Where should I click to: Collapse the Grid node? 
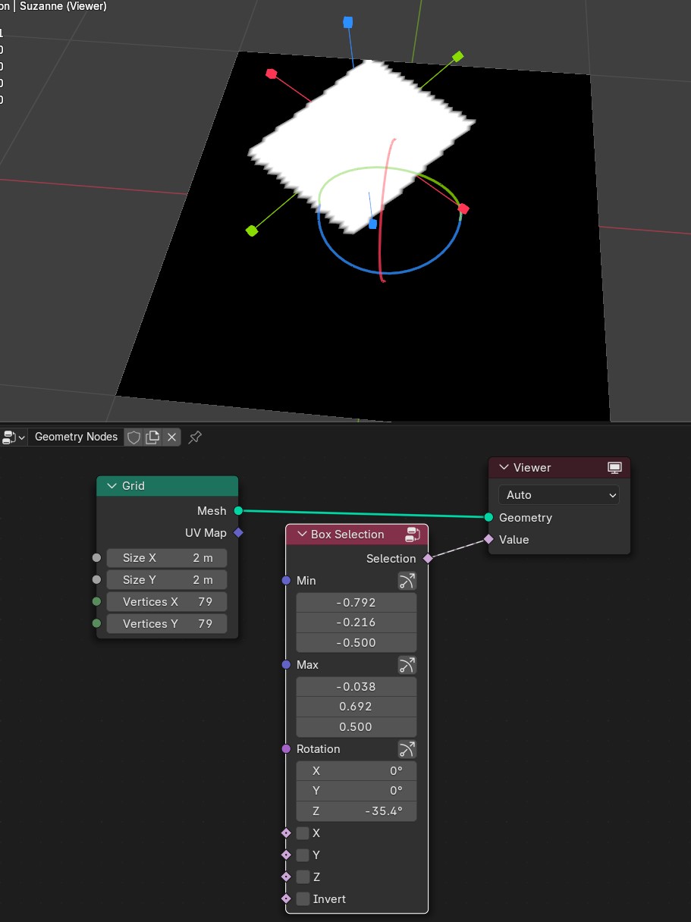pos(112,486)
